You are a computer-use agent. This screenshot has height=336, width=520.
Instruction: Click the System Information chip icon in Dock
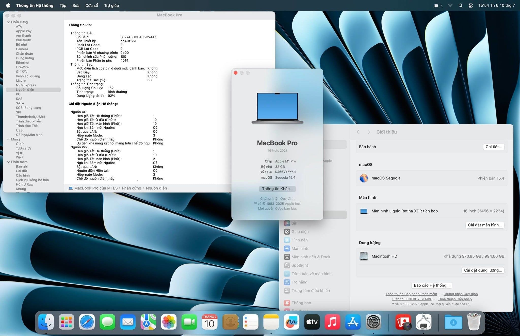pyautogui.click(x=424, y=322)
